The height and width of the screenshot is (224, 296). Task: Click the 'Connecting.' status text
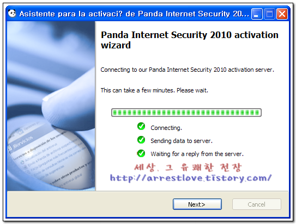pyautogui.click(x=166, y=128)
